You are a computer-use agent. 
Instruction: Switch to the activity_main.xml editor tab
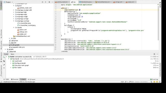tap(62, 2)
